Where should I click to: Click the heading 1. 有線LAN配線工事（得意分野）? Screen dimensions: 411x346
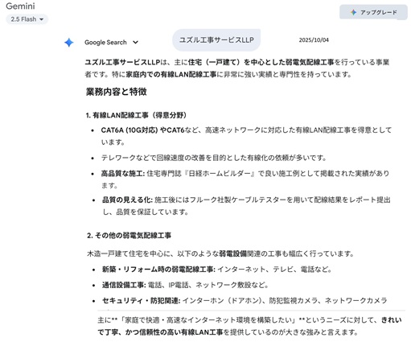click(x=136, y=115)
